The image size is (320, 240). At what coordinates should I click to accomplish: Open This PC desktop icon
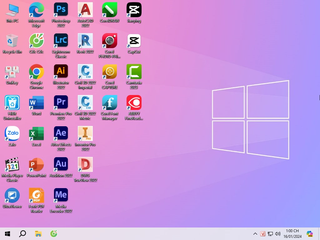pos(12,12)
